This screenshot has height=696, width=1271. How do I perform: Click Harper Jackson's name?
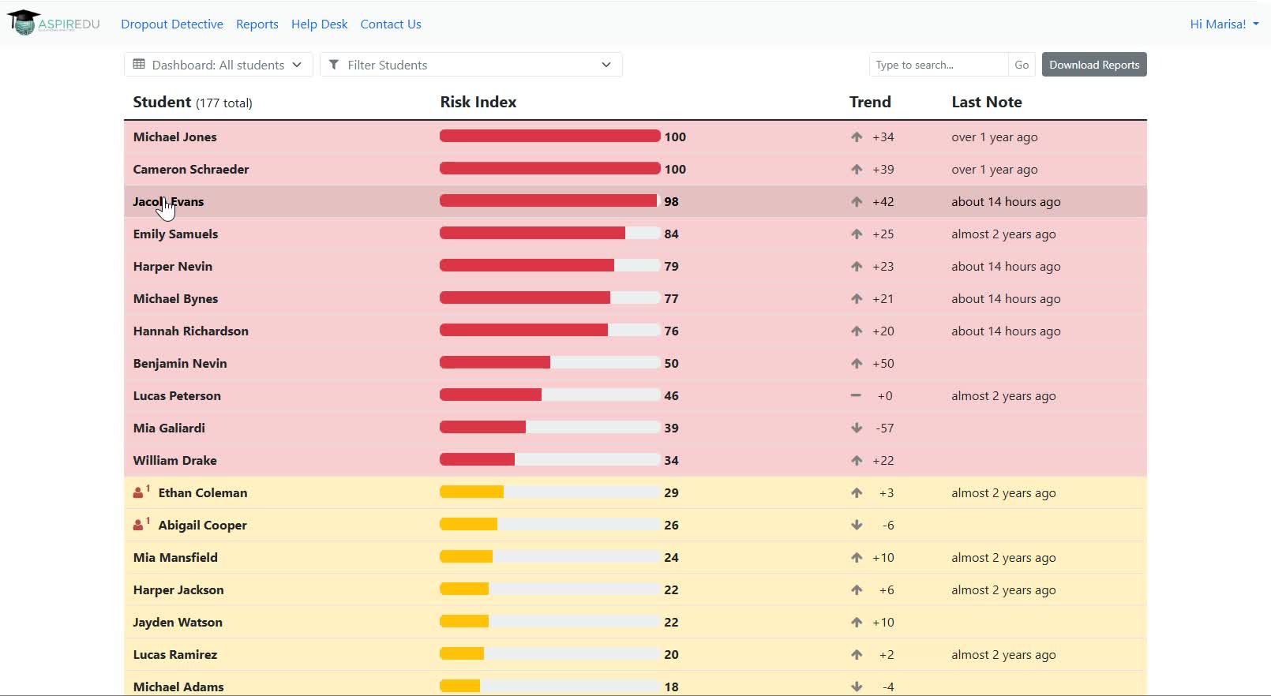click(x=178, y=590)
